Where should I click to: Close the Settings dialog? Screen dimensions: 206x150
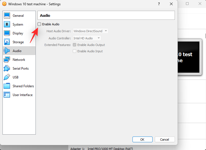171,4
